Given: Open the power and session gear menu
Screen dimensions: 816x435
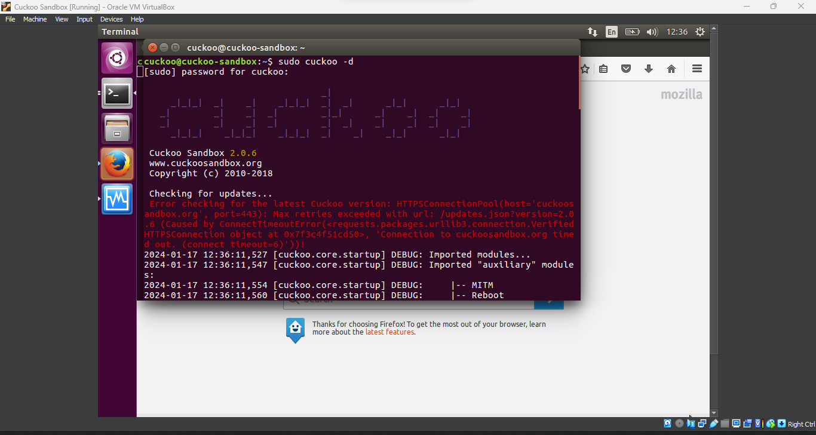Looking at the screenshot, I should coord(700,32).
